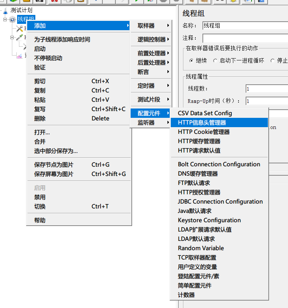Click 验证 in context menu
The image size is (288, 308).
[79, 67]
